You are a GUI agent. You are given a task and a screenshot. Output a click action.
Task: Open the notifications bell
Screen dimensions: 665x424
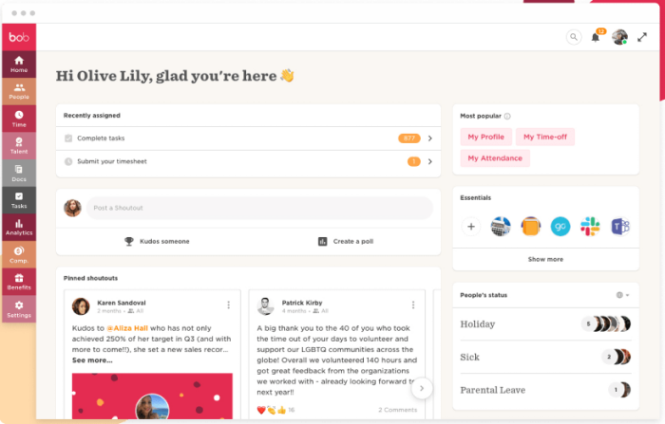[x=596, y=37]
